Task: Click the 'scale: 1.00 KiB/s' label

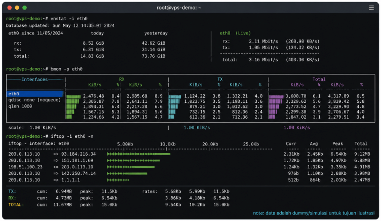Action: tap(32, 128)
